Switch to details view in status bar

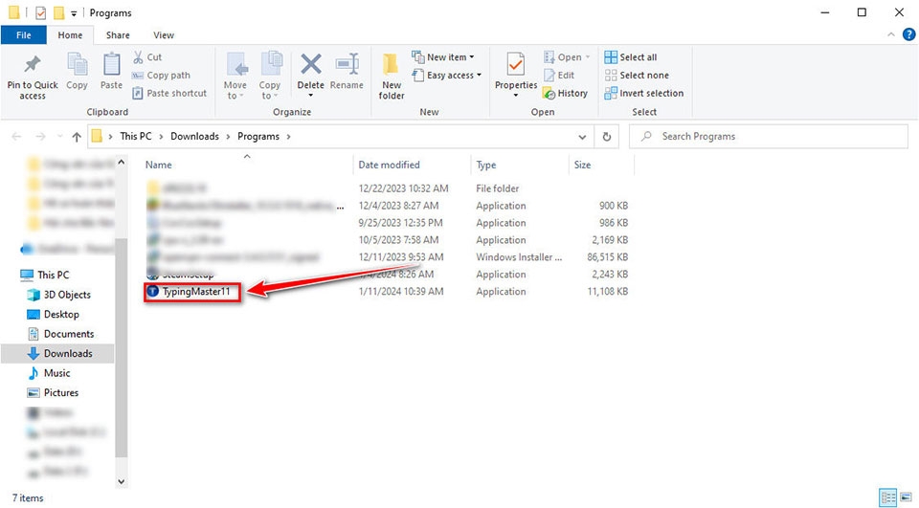(888, 498)
